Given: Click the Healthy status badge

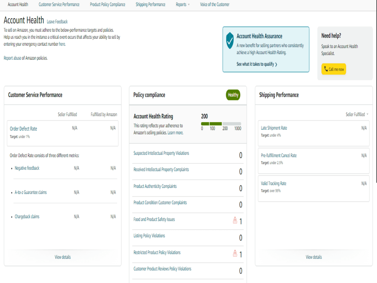Looking at the screenshot, I should pos(233,95).
